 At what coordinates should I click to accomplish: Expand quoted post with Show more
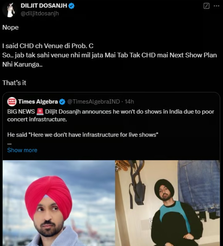(x=22, y=150)
